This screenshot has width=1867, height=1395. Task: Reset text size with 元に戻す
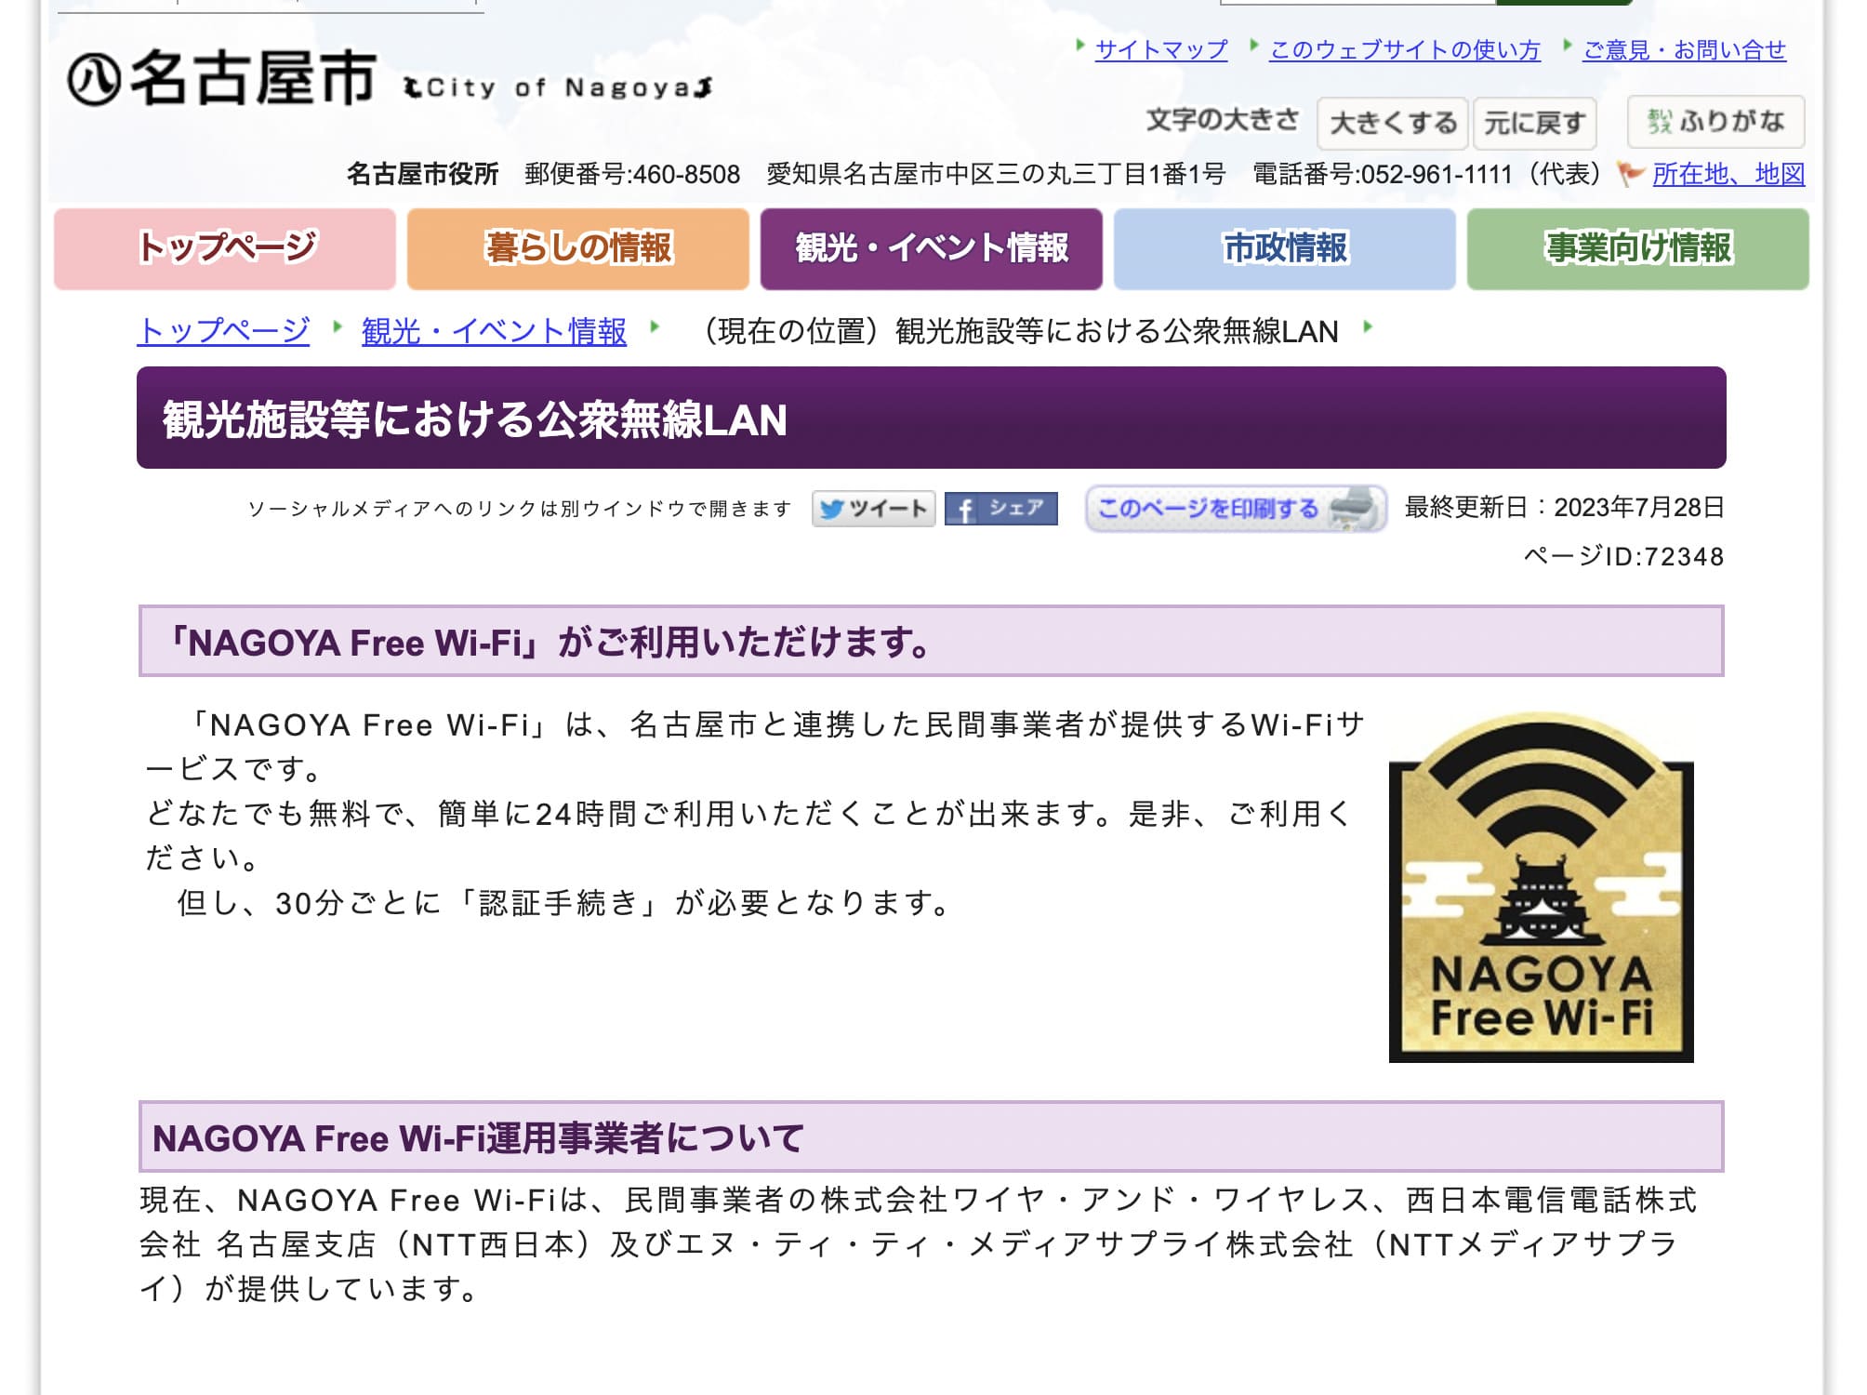click(1534, 123)
